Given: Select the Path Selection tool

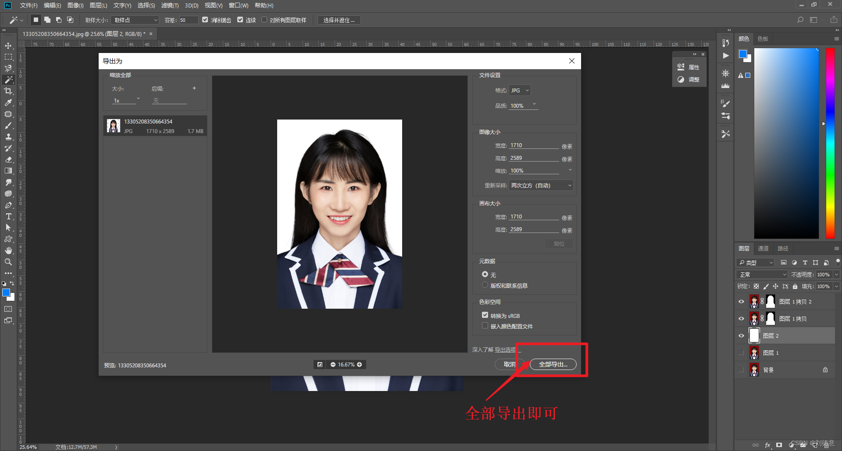Looking at the screenshot, I should pyautogui.click(x=8, y=228).
